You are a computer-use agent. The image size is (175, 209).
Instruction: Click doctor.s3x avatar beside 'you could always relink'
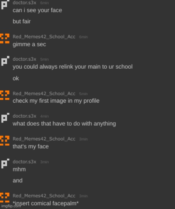[x=5, y=61]
